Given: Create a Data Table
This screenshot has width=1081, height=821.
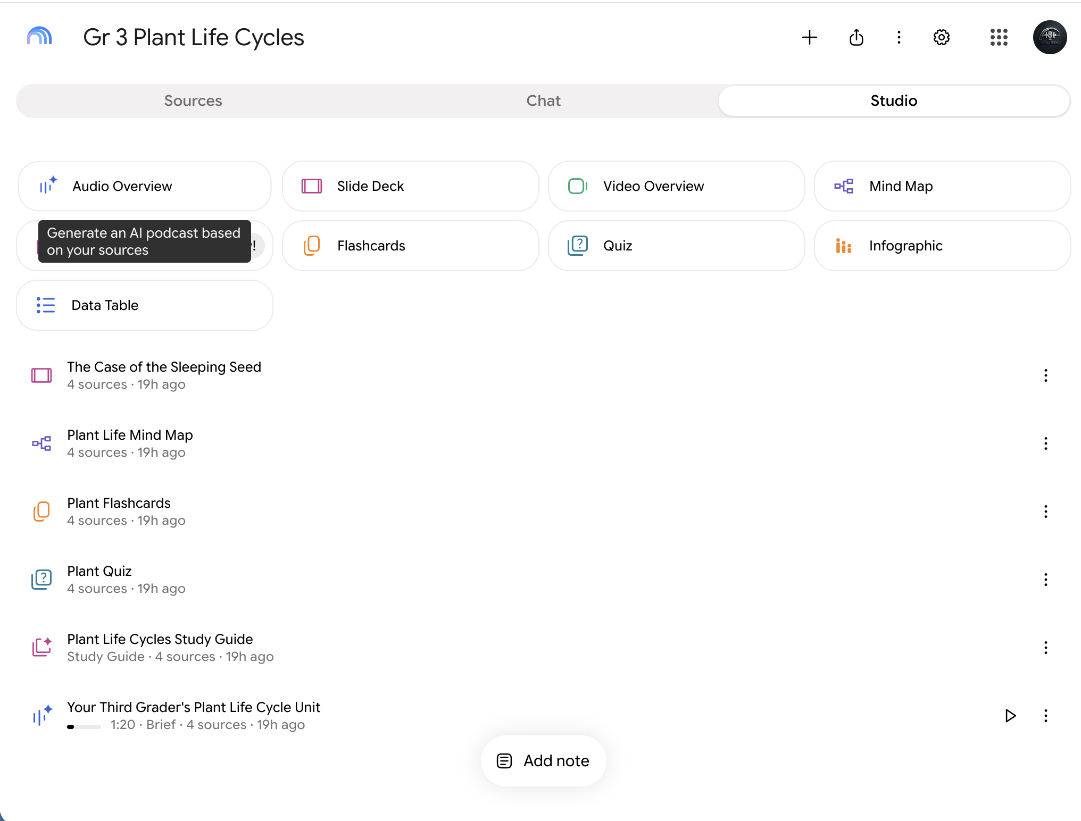Looking at the screenshot, I should [145, 305].
